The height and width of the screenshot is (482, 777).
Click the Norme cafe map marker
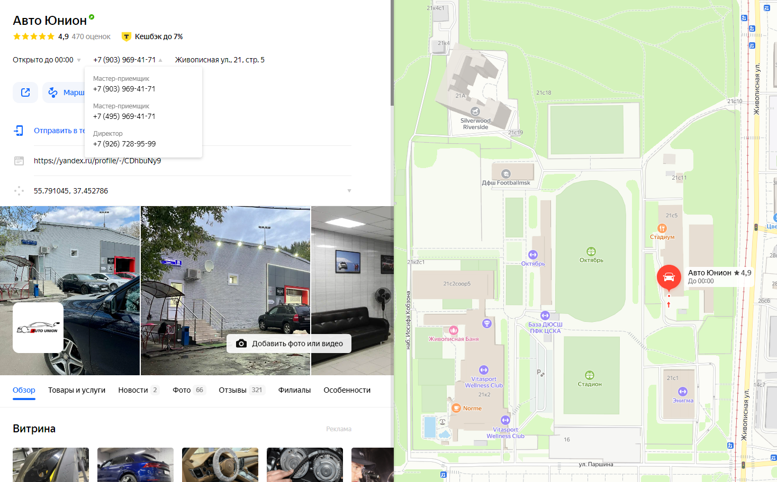pyautogui.click(x=456, y=408)
